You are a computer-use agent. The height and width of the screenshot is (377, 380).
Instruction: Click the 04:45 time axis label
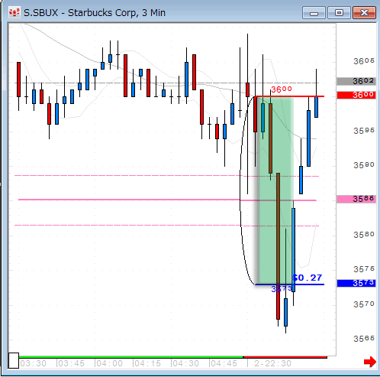click(224, 363)
